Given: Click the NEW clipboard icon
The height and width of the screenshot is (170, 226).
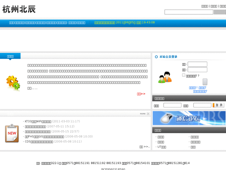Looking at the screenshot, I should point(12,133).
